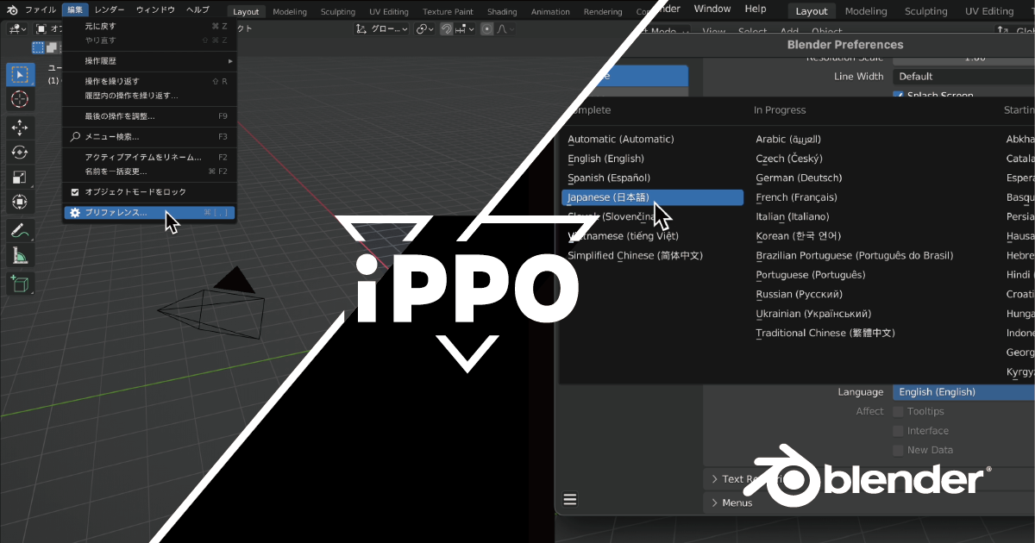Open the Window menu in the English screenshot
Screen dimensions: 1035x543
pyautogui.click(x=712, y=9)
